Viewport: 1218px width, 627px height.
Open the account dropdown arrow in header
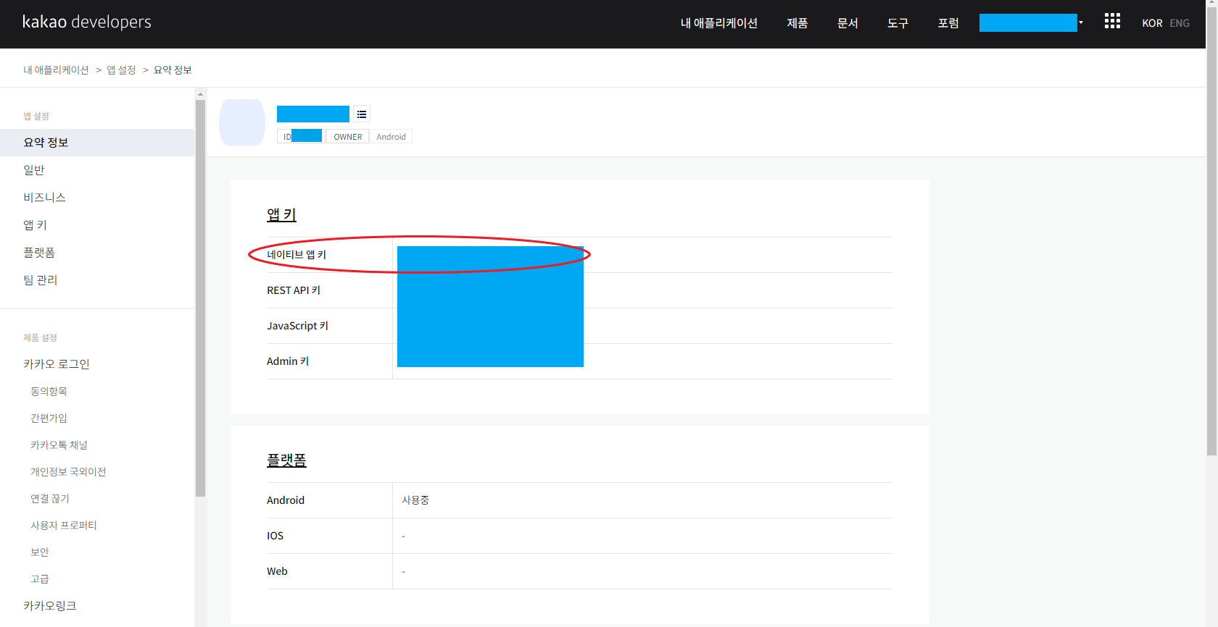coord(1080,22)
